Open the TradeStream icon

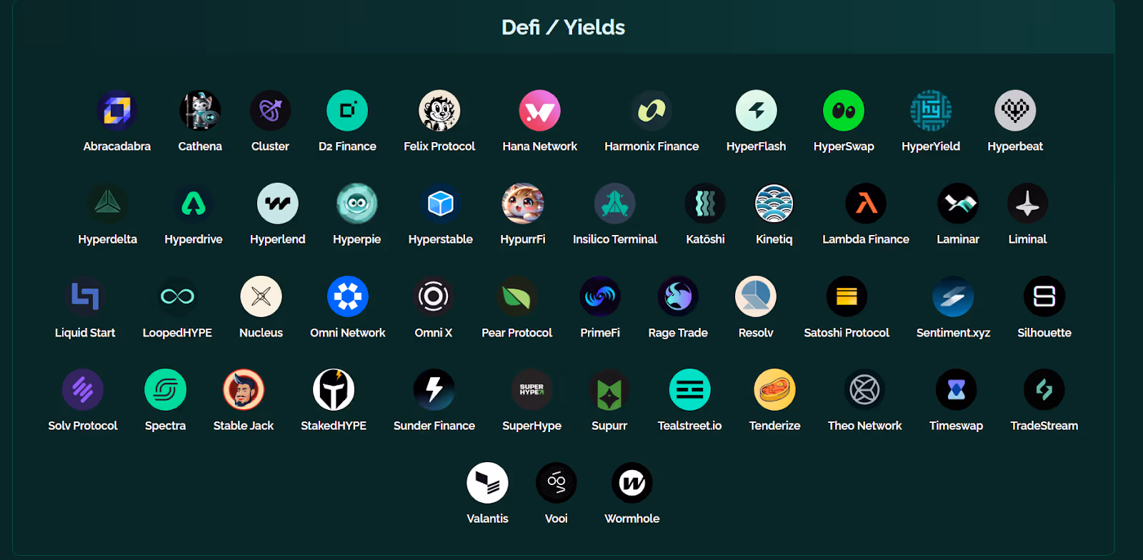coord(1044,390)
